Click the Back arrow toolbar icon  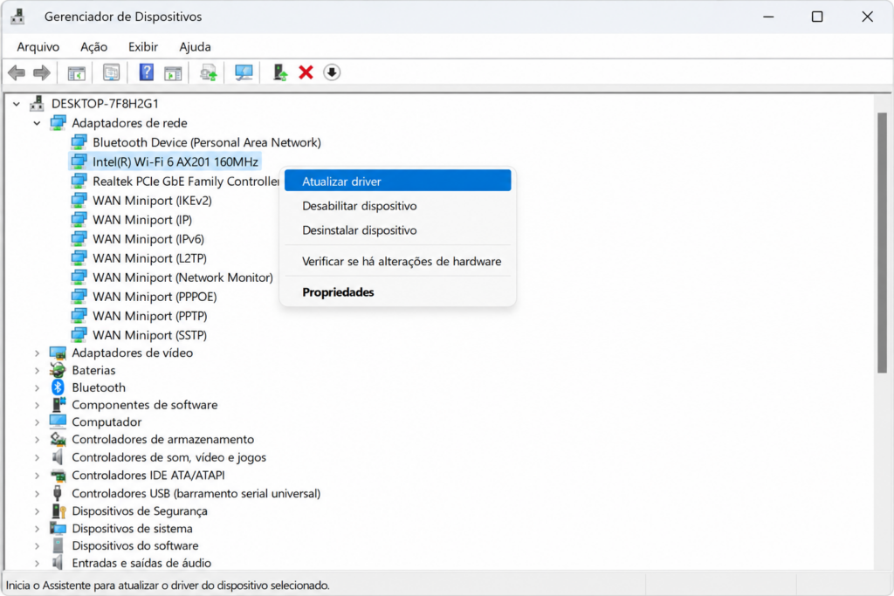(x=17, y=72)
